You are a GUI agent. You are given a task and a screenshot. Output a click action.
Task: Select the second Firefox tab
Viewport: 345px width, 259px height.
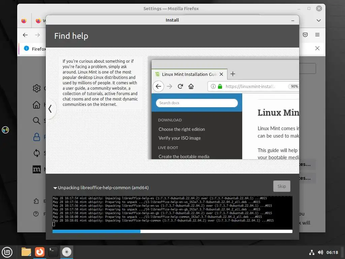(x=39, y=21)
